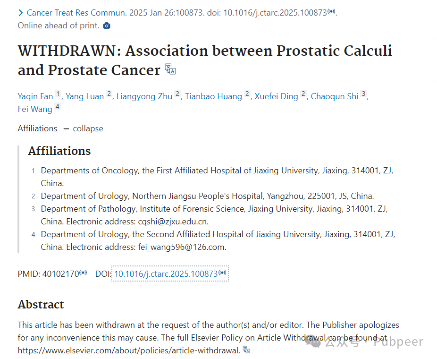This screenshot has width=437, height=359.
Task: Select author Tianbao Huang
Action: (213, 96)
